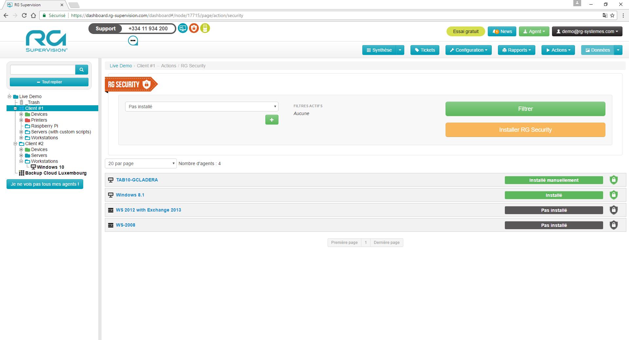Viewport: 629px width, 340px height.
Task: Click the Installer RG Security button
Action: coord(525,130)
